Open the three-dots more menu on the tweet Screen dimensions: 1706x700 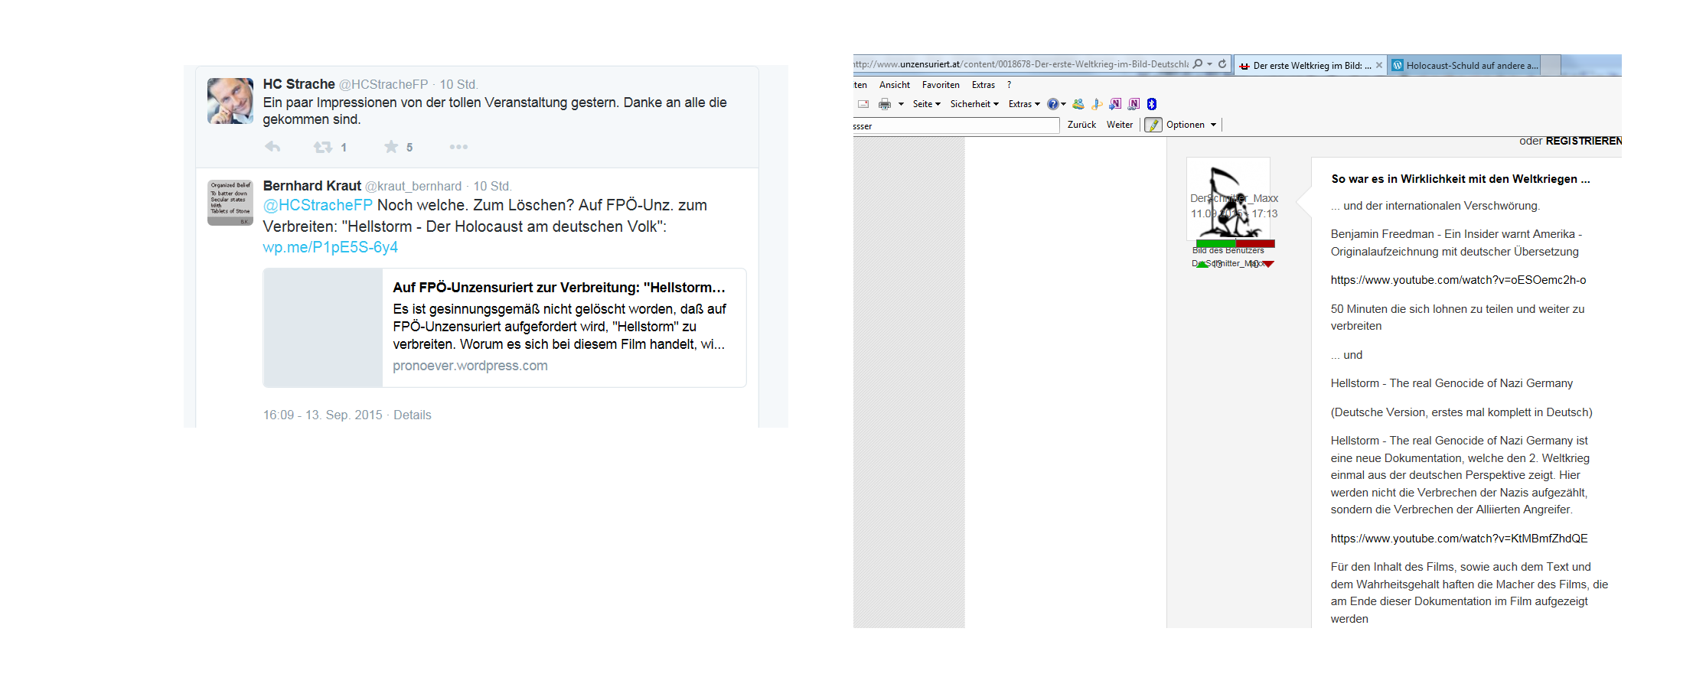[458, 147]
